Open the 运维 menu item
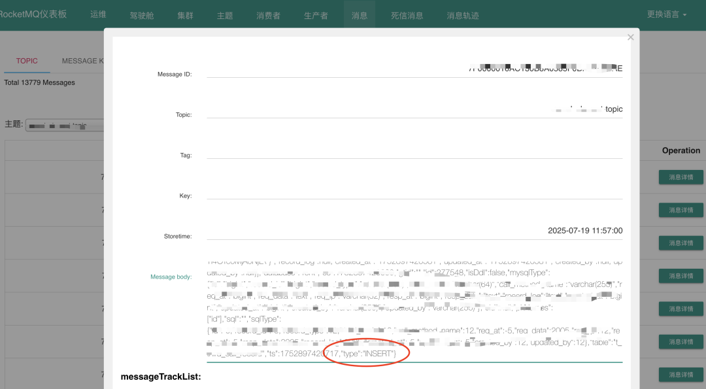Viewport: 706px width, 389px height. coord(98,14)
